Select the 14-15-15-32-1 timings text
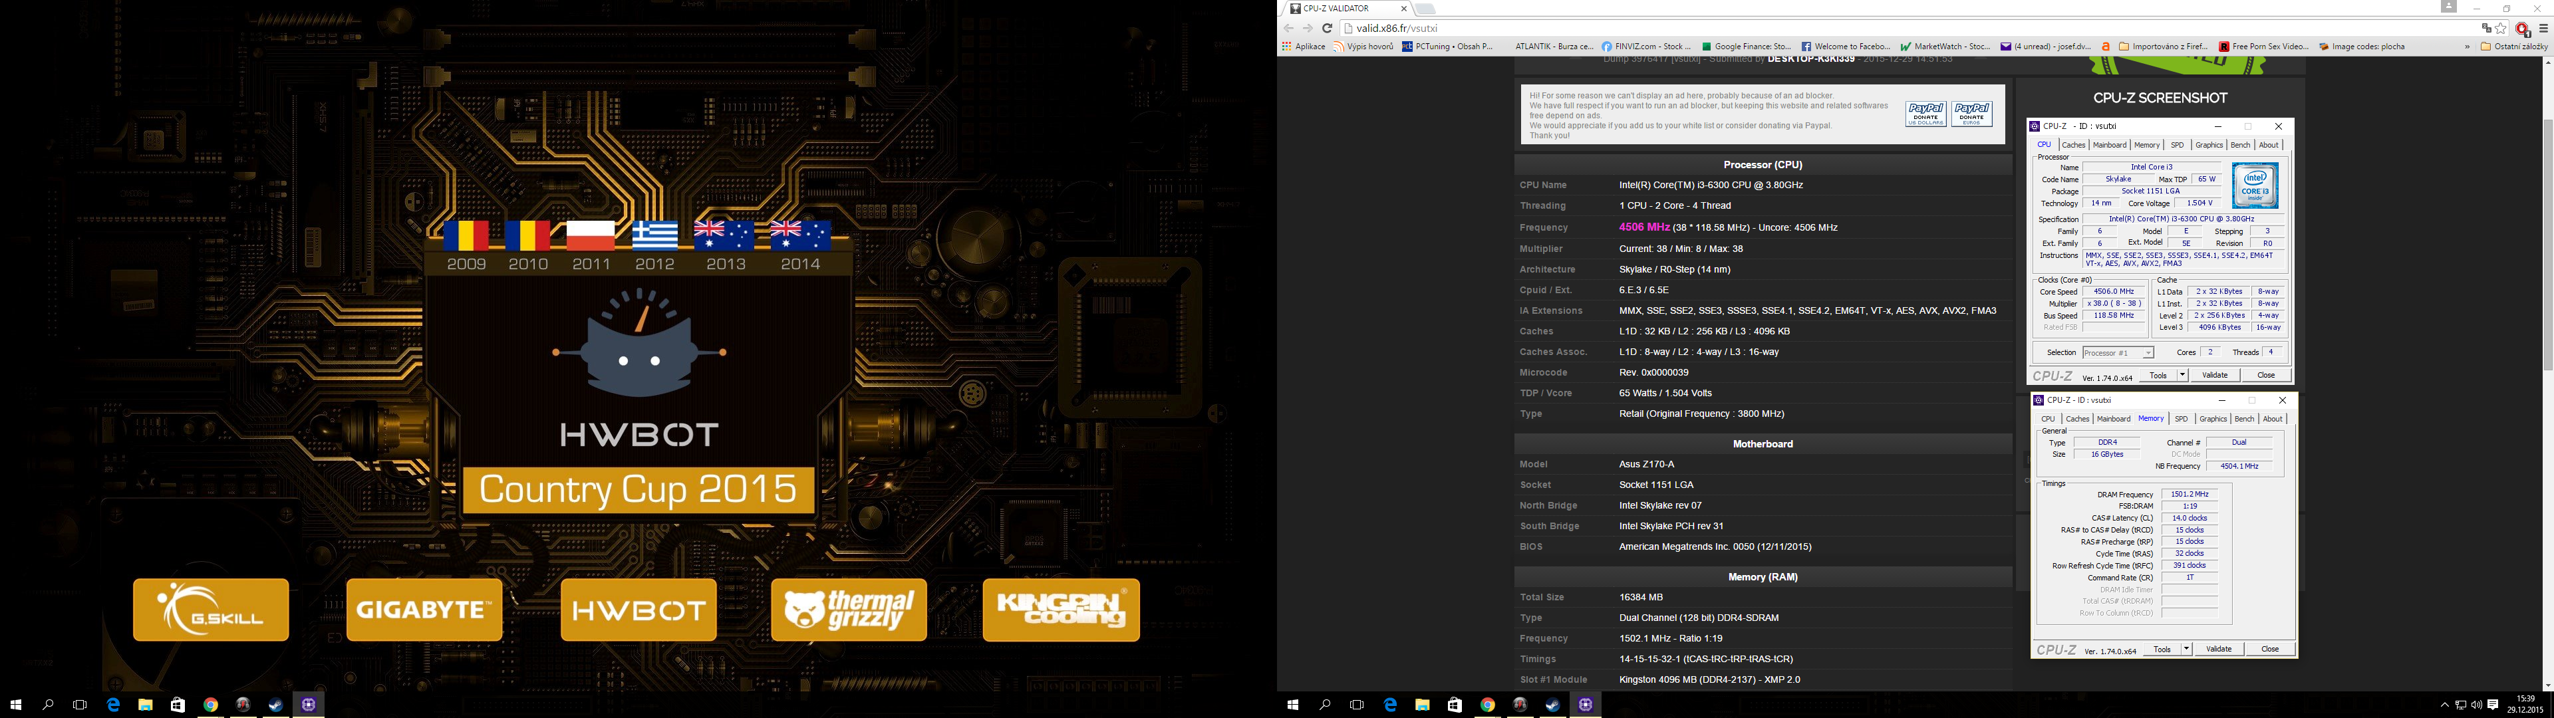This screenshot has height=718, width=2554. click(1649, 659)
